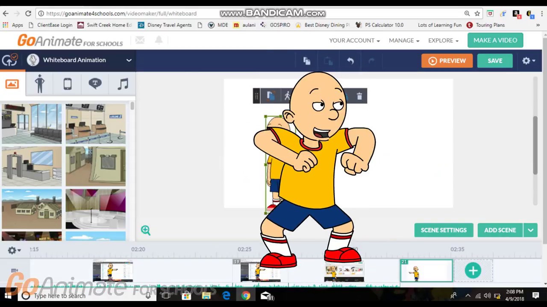Viewport: 547px width, 307px height.
Task: Click the 02:35 timeline marker
Action: coord(457,249)
